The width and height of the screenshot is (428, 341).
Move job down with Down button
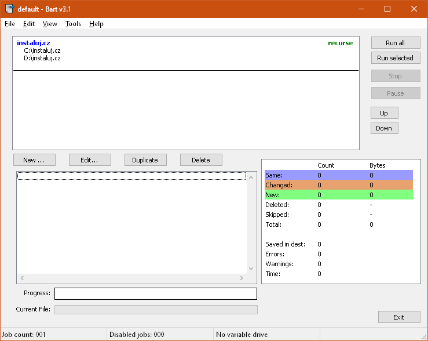384,128
